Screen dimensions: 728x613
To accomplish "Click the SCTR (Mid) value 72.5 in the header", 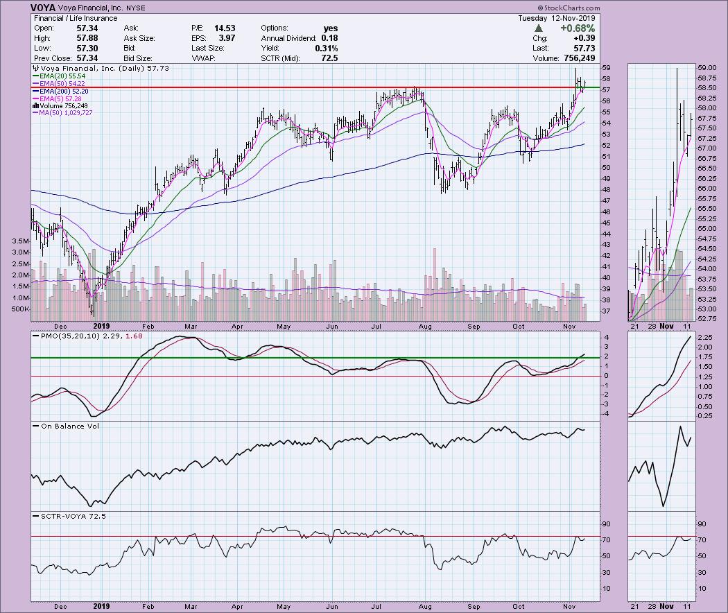I will [329, 58].
